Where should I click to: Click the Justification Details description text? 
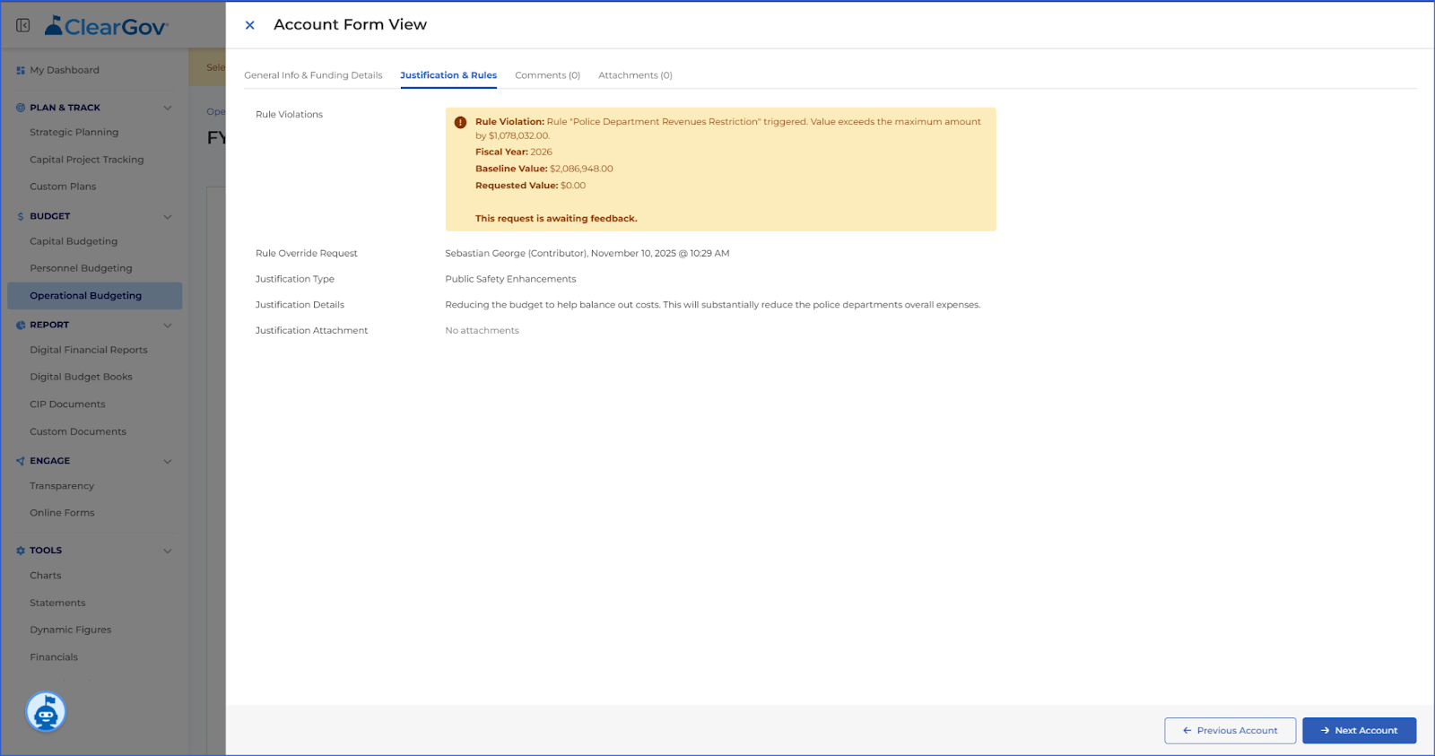coord(713,305)
